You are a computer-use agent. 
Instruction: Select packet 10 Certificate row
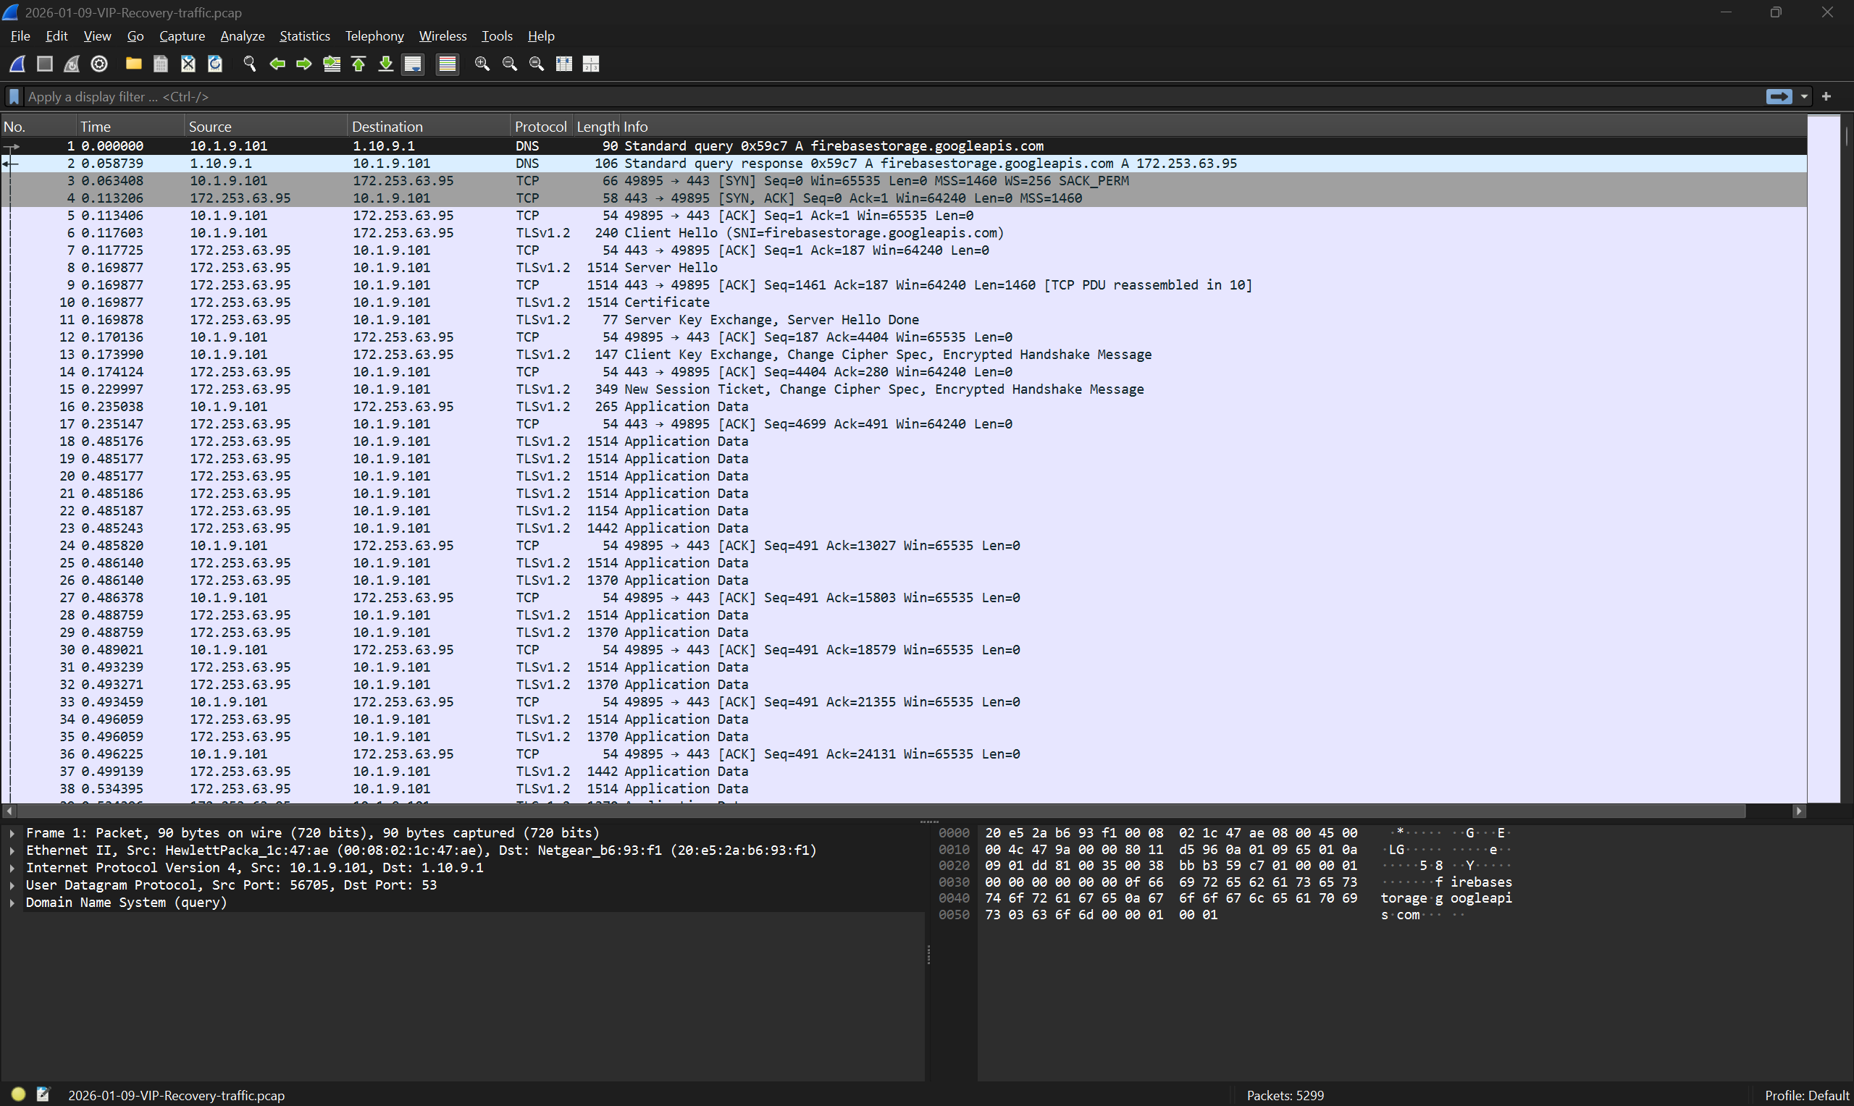[x=905, y=303]
